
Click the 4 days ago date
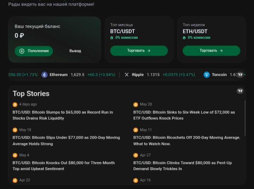coord(28,104)
